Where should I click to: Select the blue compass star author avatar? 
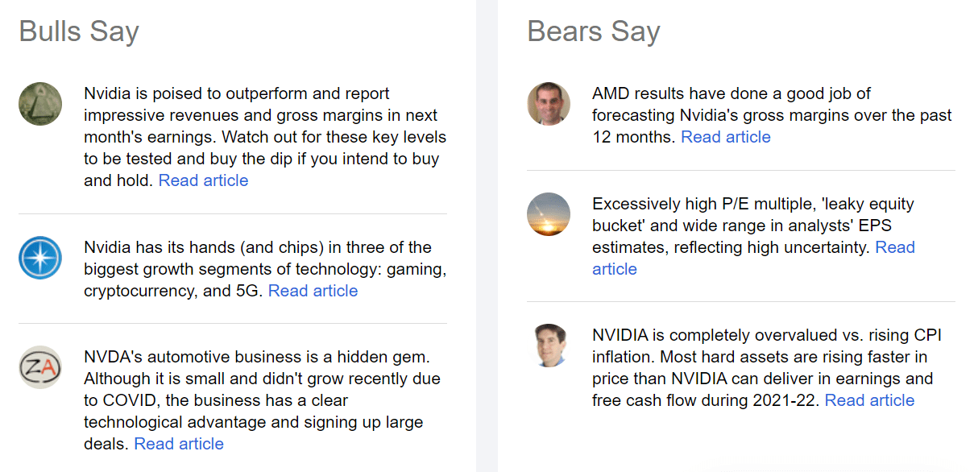click(x=40, y=258)
